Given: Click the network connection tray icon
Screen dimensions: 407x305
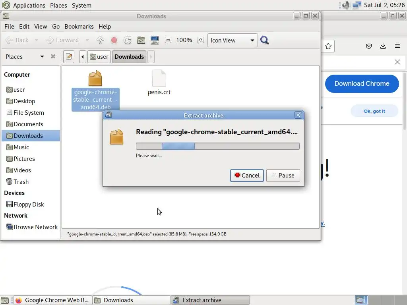Looking at the screenshot, I should click(357, 5).
